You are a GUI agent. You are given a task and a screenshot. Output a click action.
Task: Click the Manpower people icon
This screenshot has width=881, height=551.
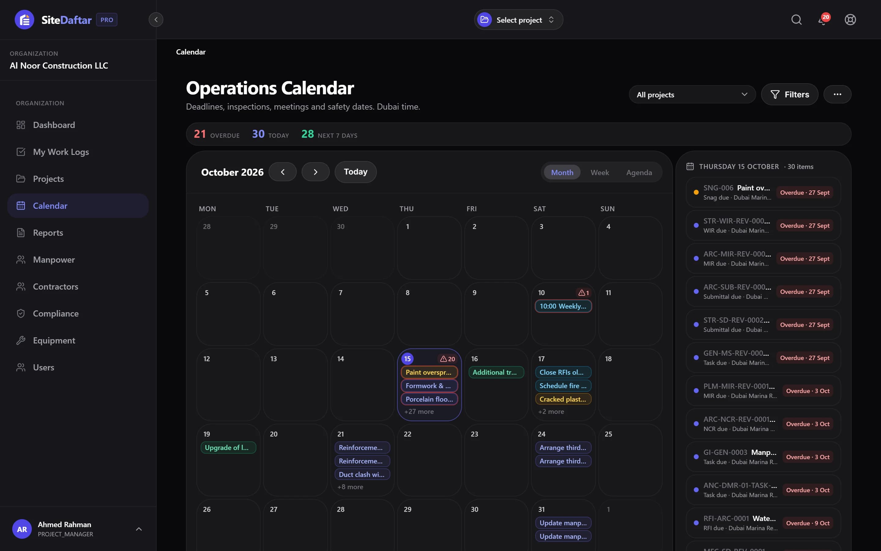click(21, 260)
